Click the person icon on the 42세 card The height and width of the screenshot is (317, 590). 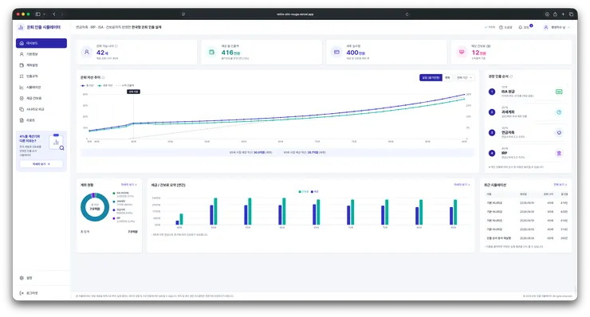[87, 52]
